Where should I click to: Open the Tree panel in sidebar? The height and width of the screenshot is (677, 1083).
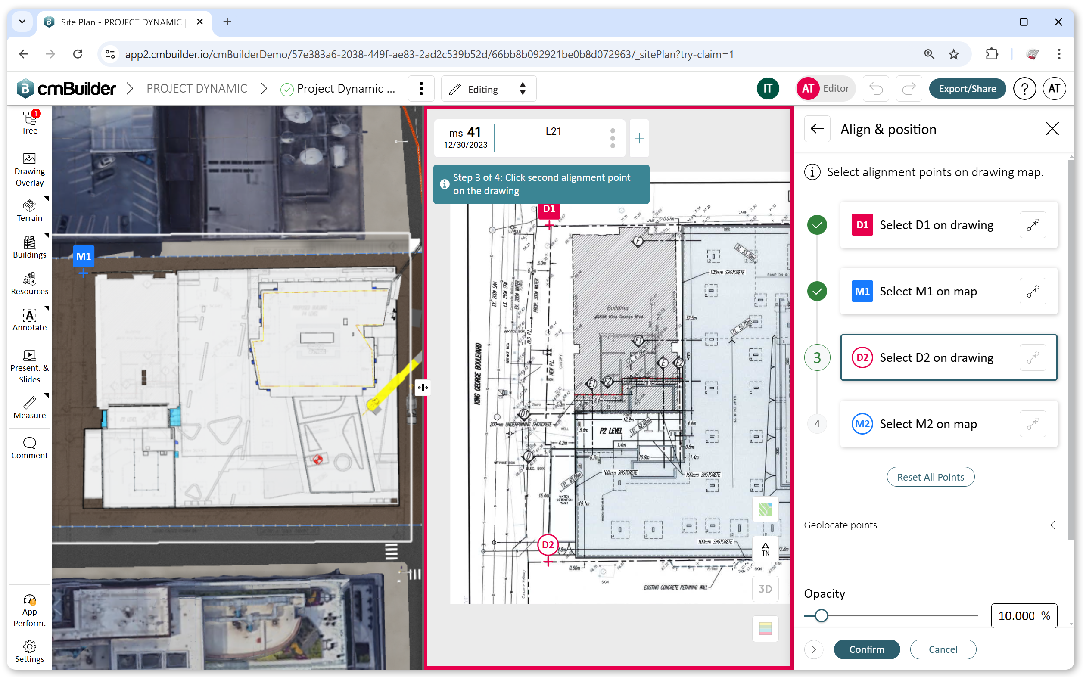[x=30, y=123]
